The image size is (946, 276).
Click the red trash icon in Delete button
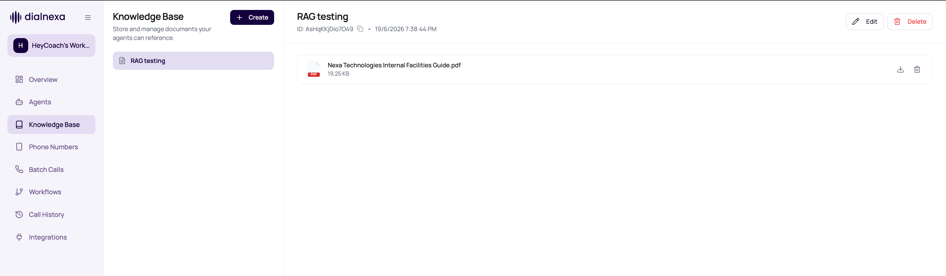click(x=897, y=22)
